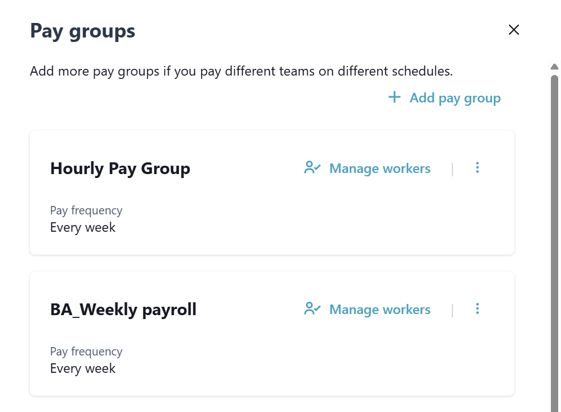561x412 pixels.
Task: Click Every week value under Hourly Pay Group
Action: [x=83, y=227]
